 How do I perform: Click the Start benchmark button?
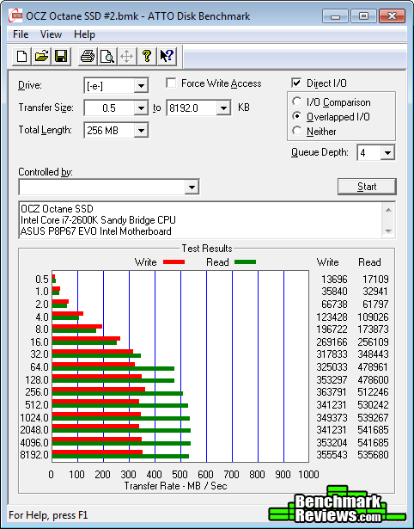tap(367, 187)
